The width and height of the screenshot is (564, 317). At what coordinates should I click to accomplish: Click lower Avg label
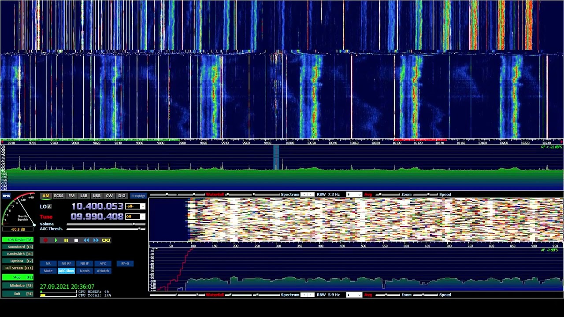(368, 295)
